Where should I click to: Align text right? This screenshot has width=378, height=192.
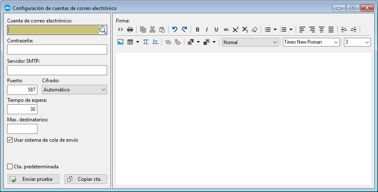click(312, 30)
